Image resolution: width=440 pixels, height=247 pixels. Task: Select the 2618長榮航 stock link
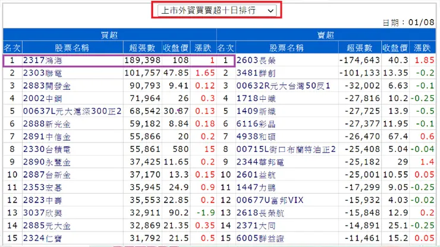[260, 213]
